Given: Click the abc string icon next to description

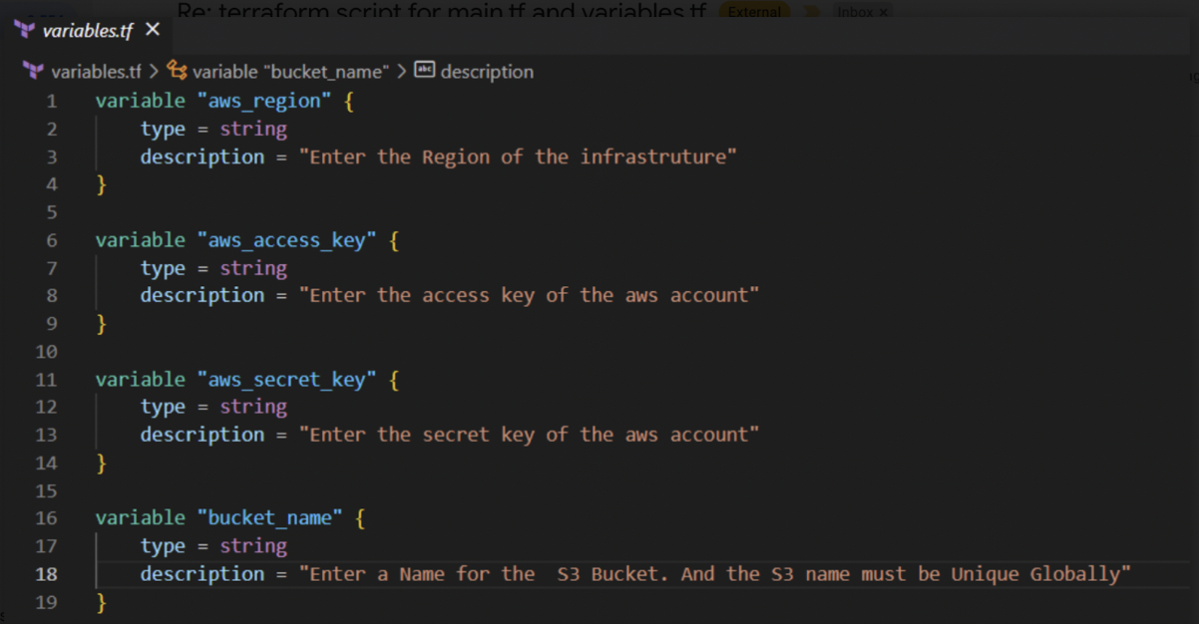Looking at the screenshot, I should [x=425, y=70].
